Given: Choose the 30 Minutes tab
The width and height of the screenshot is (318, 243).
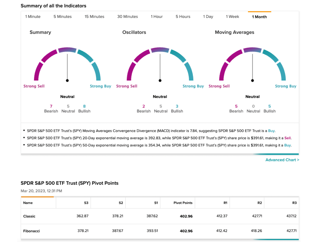Looking at the screenshot, I should point(127,17).
